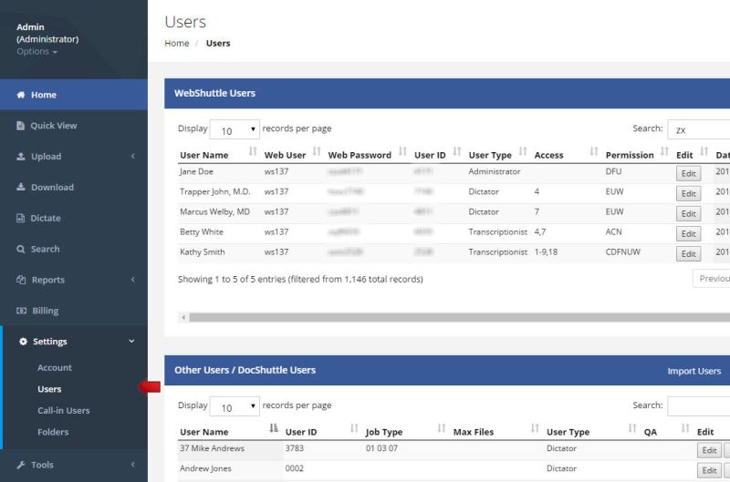The height and width of the screenshot is (482, 730).
Task: Open Call-in Users settings submenu item
Action: point(69,411)
